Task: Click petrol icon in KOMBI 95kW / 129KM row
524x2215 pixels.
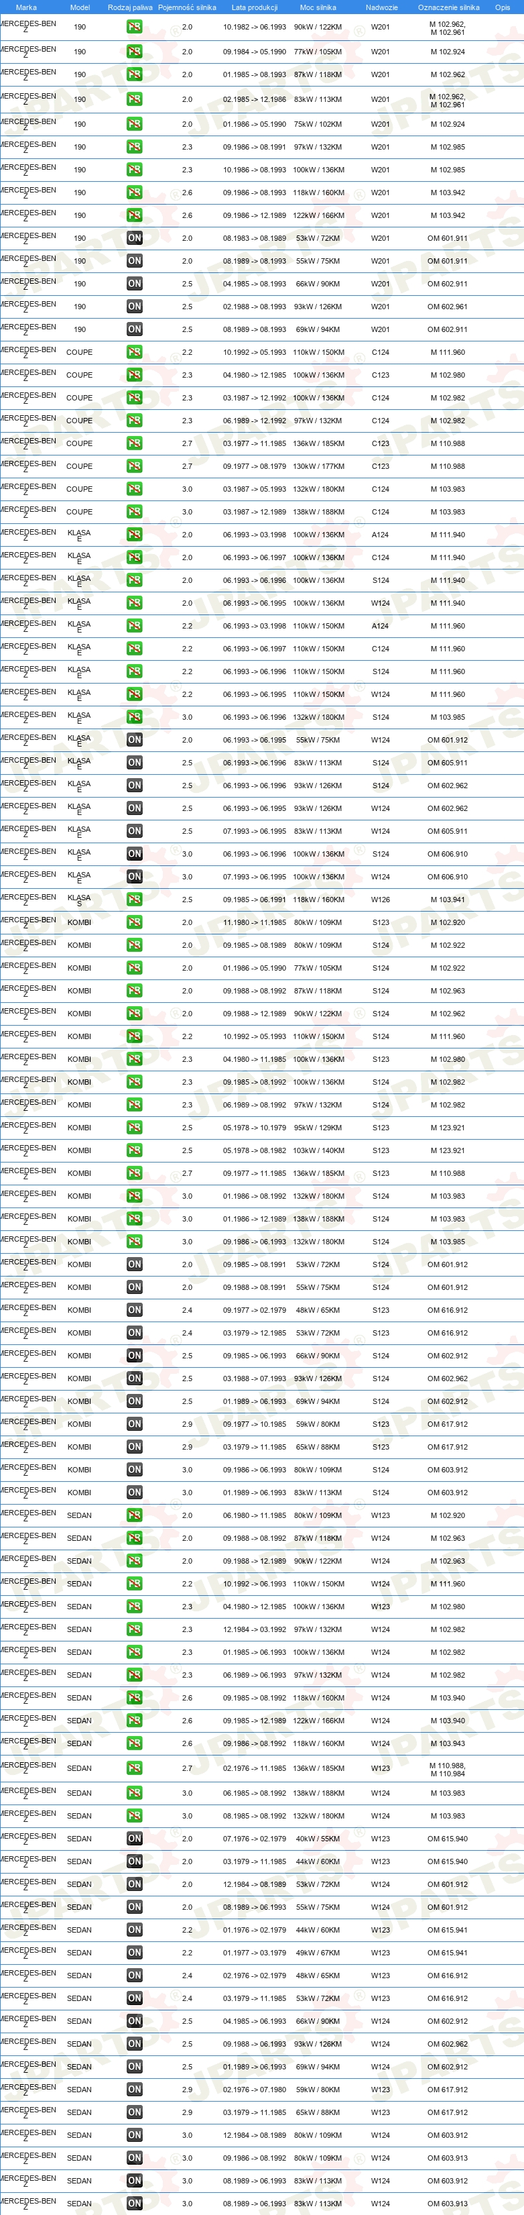Action: pos(134,1128)
